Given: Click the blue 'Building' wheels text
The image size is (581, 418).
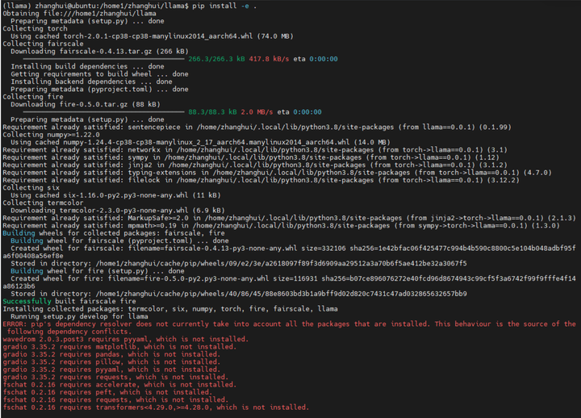Looking at the screenshot, I should (x=19, y=233).
